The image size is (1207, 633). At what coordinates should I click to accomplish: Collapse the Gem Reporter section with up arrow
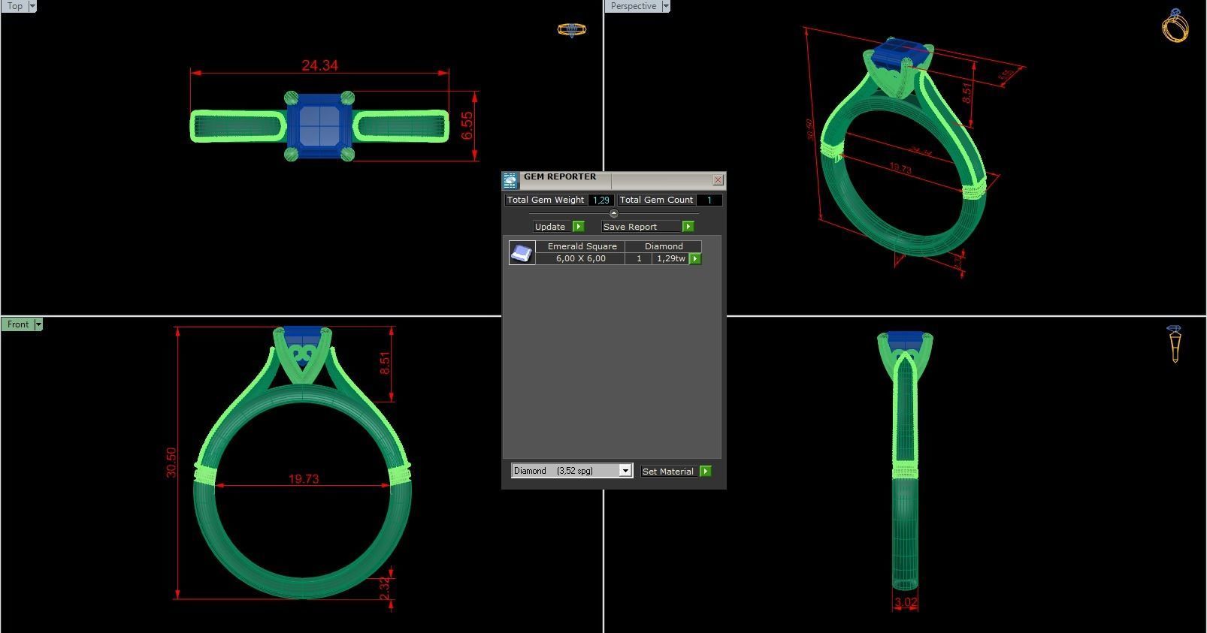(x=613, y=214)
